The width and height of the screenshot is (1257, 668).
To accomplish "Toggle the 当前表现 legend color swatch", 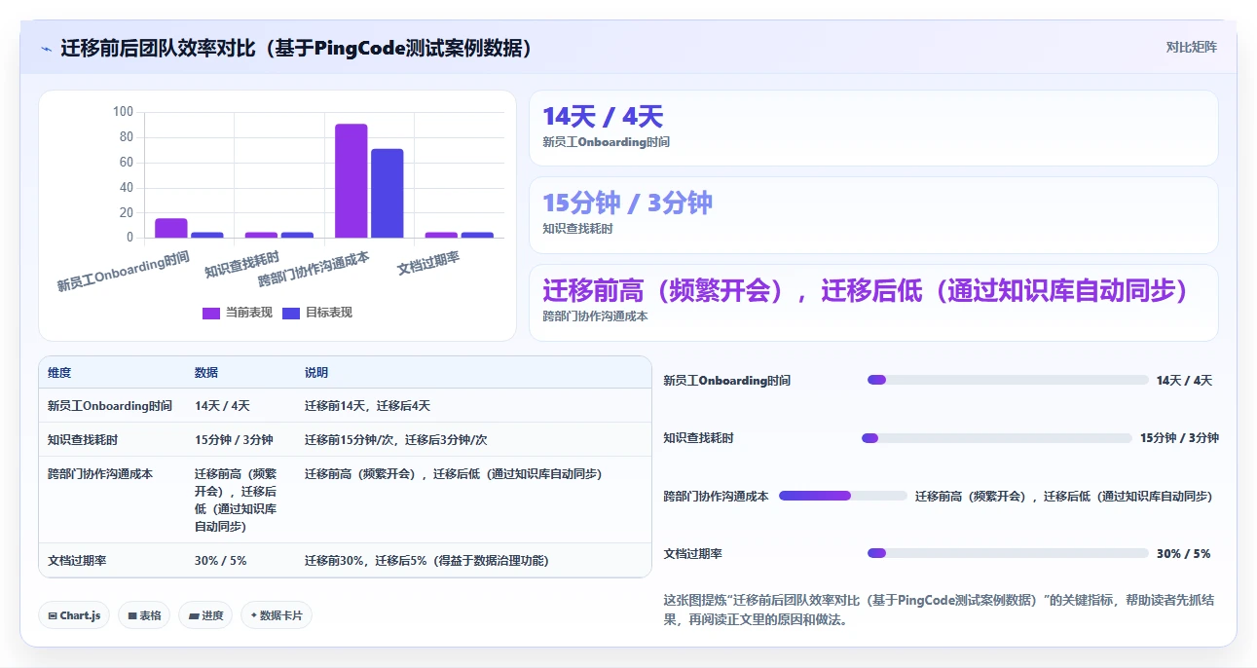I will (x=211, y=313).
